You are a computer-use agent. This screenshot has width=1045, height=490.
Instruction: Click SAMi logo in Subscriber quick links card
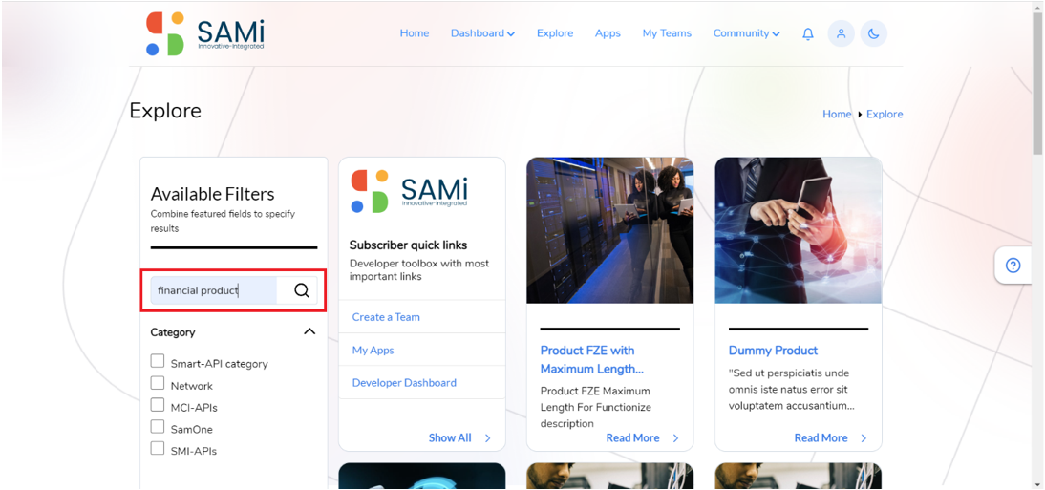[409, 191]
